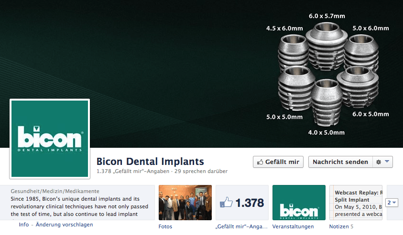Screen dimensions: 403x235
Task: Select the „Gefällt mir"-Angaben tab label
Action: [241, 226]
